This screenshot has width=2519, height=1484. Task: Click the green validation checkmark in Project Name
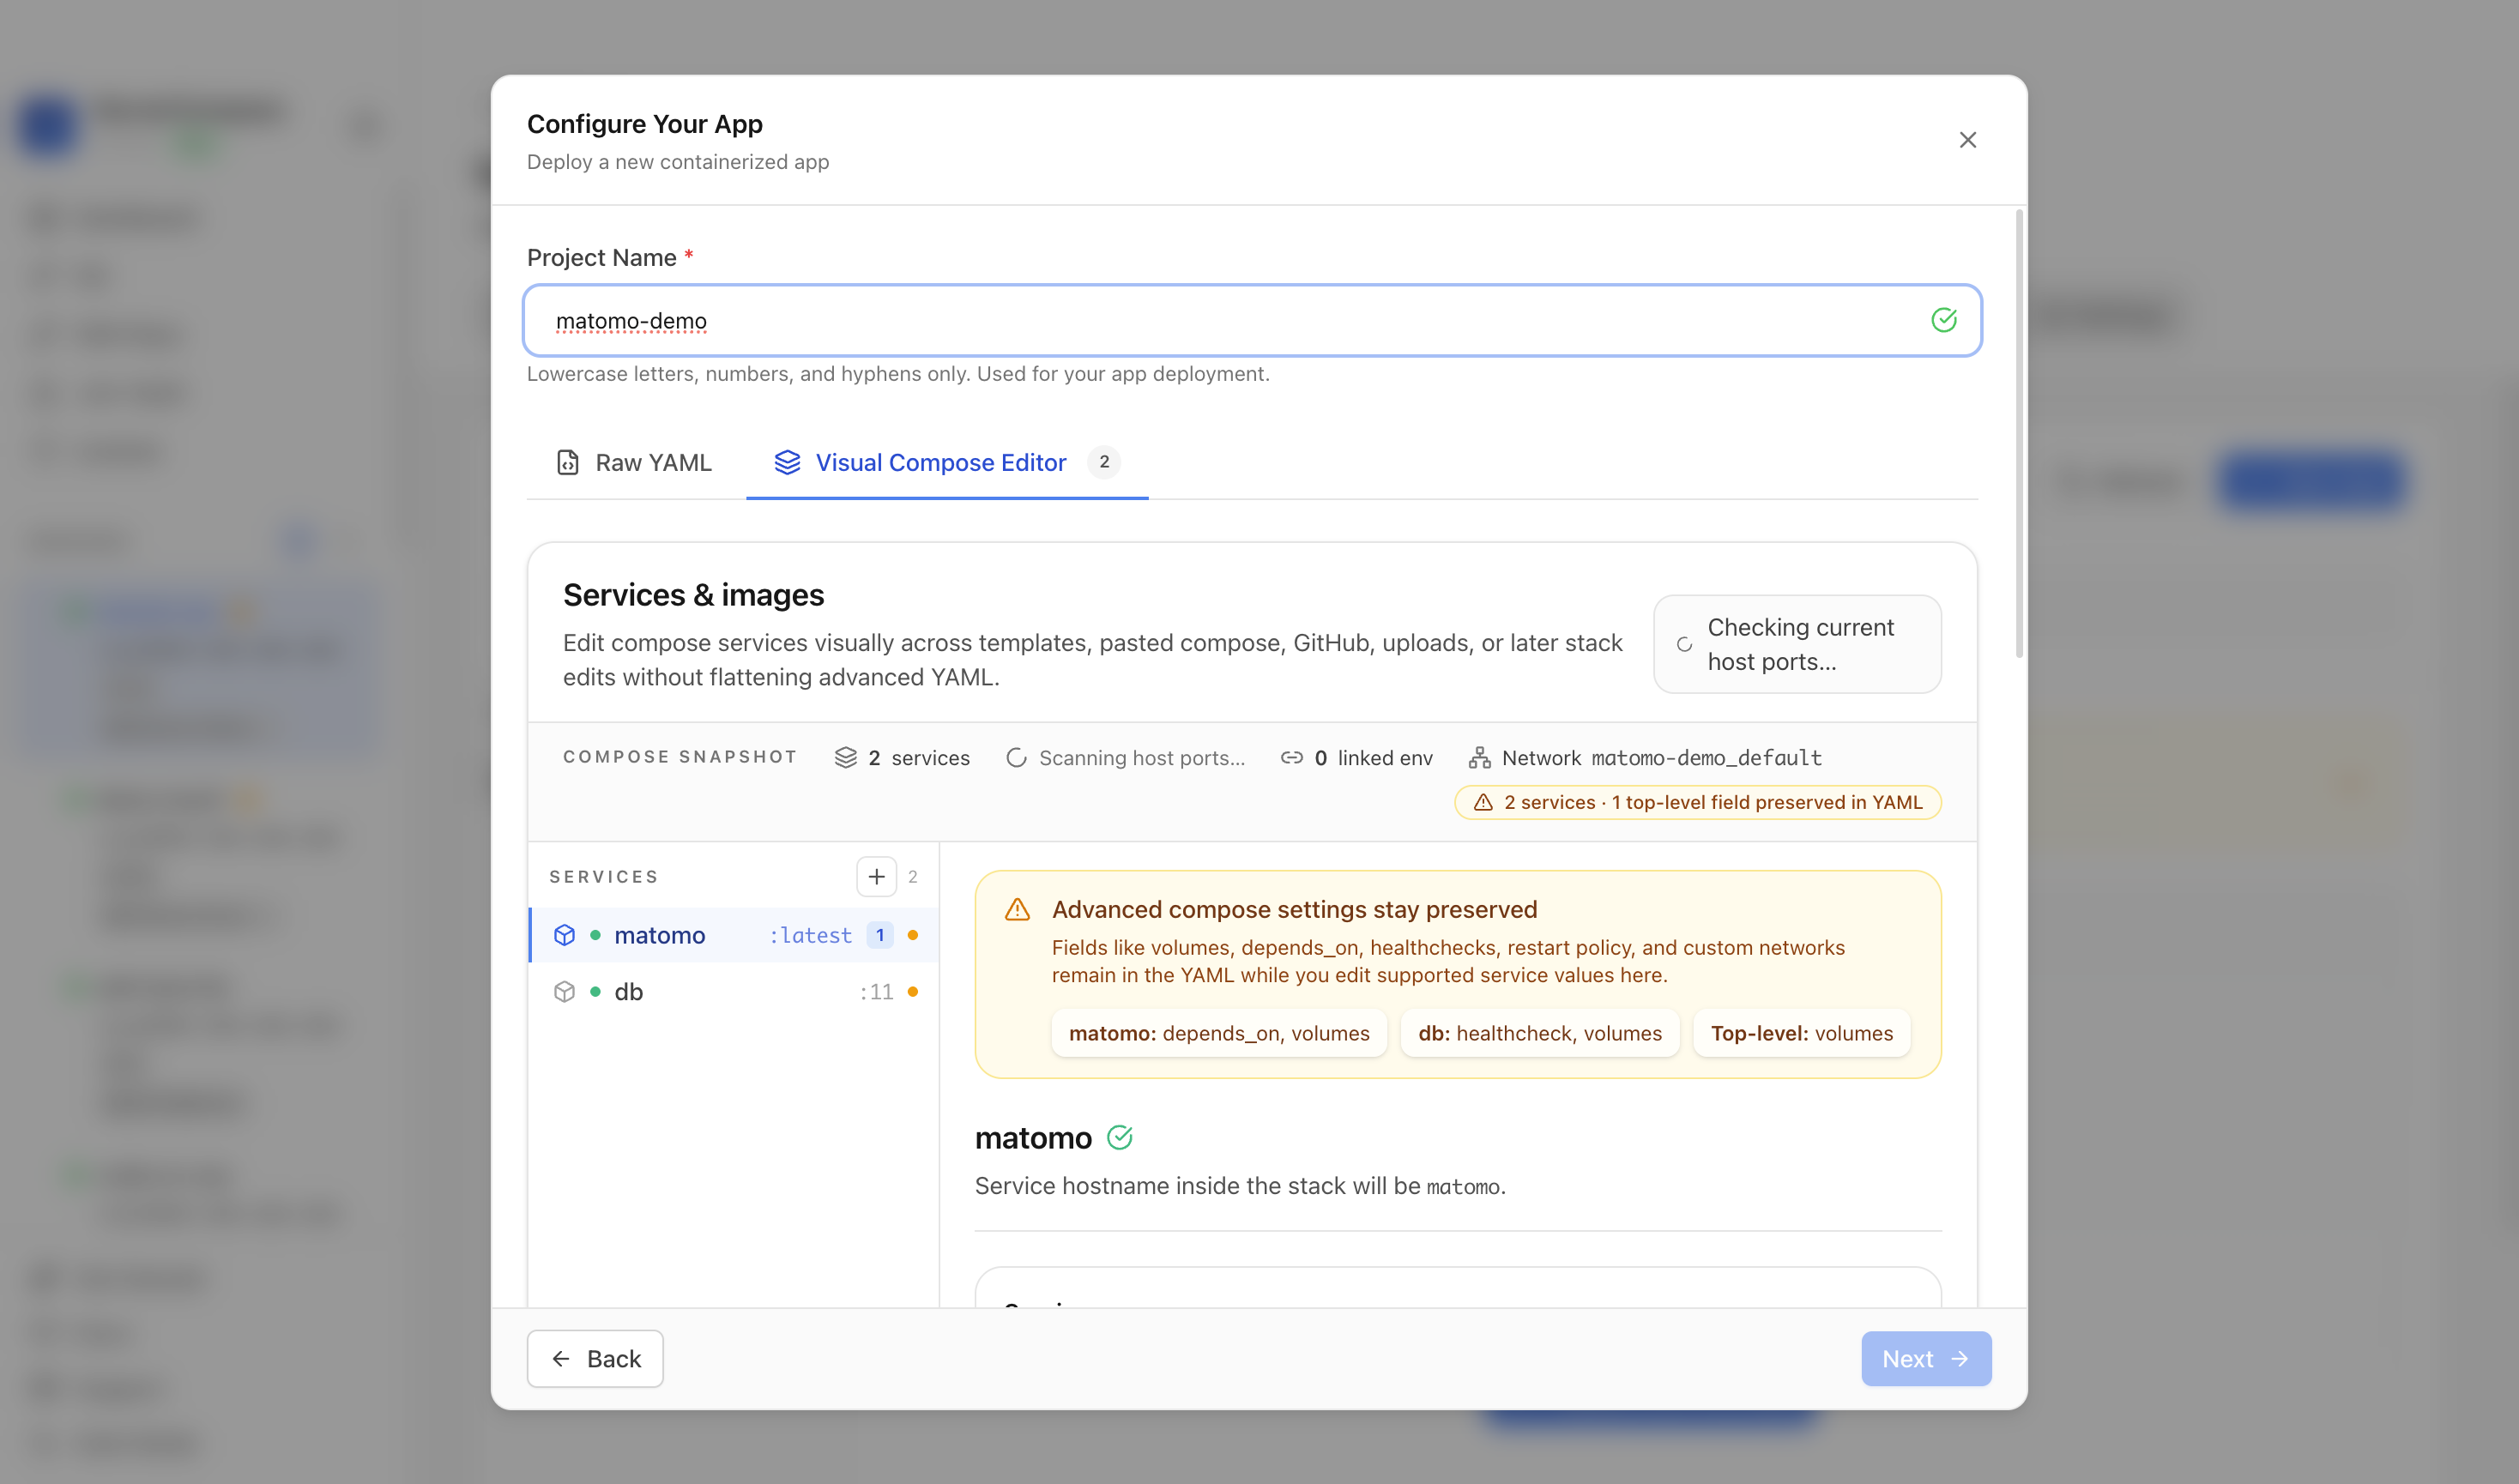(1943, 320)
